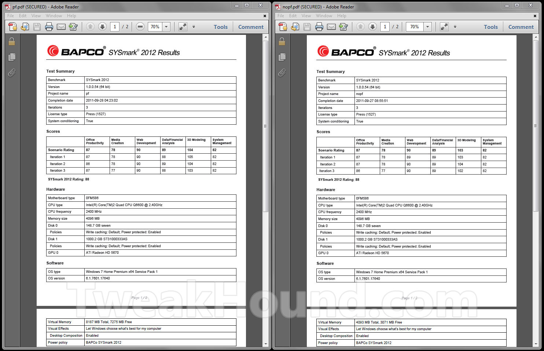Screen dimensions: 544x351
Task: Go to previous page in nopf.pdf window
Action: [x=361, y=26]
